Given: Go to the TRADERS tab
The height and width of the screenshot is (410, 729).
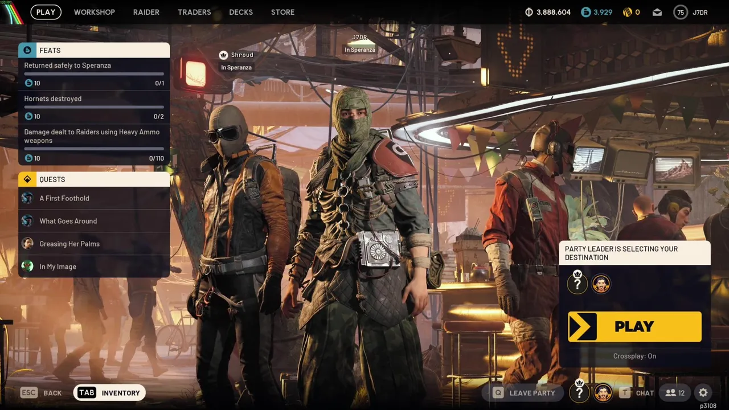Looking at the screenshot, I should tap(194, 12).
